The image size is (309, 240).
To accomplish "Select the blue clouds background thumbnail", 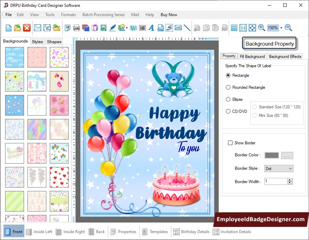I will (14, 57).
